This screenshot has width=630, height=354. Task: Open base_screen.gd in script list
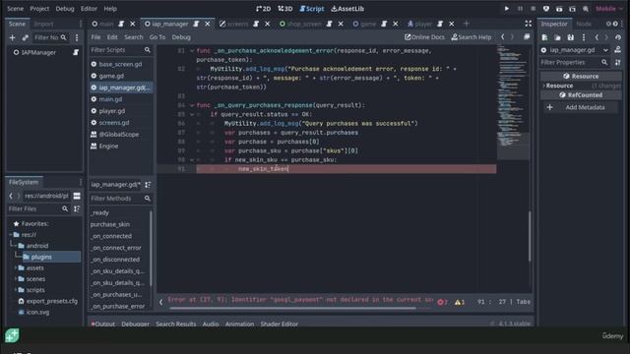[120, 64]
